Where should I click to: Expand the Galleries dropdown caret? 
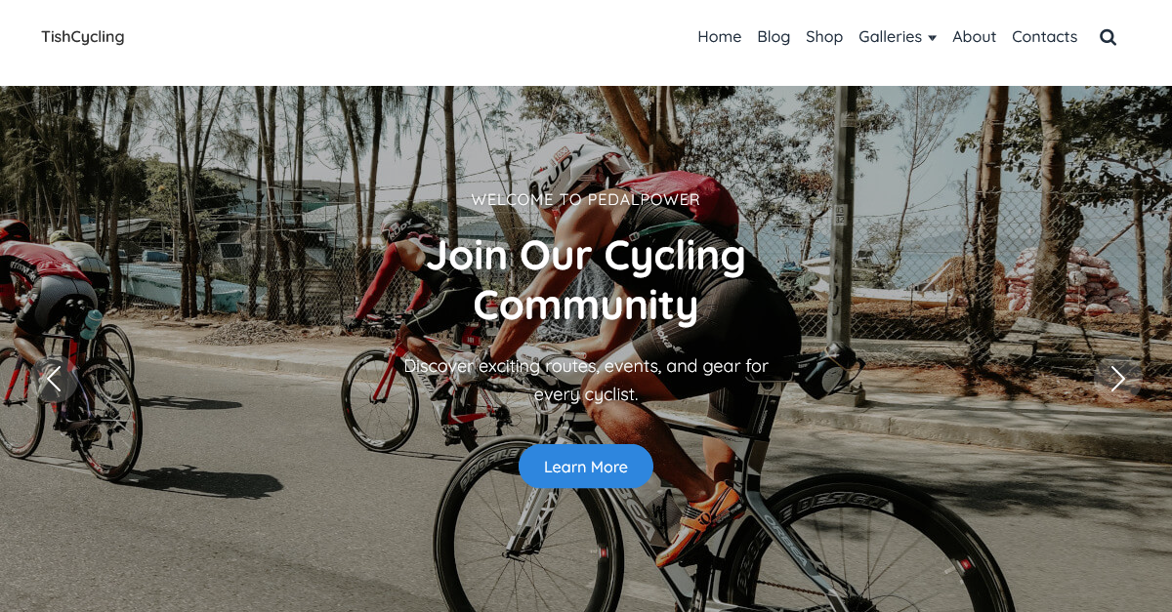coord(932,38)
